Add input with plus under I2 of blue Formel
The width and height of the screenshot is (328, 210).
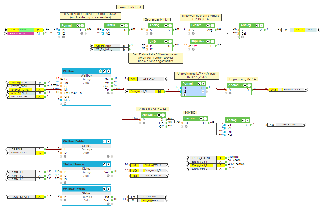(x=184, y=95)
